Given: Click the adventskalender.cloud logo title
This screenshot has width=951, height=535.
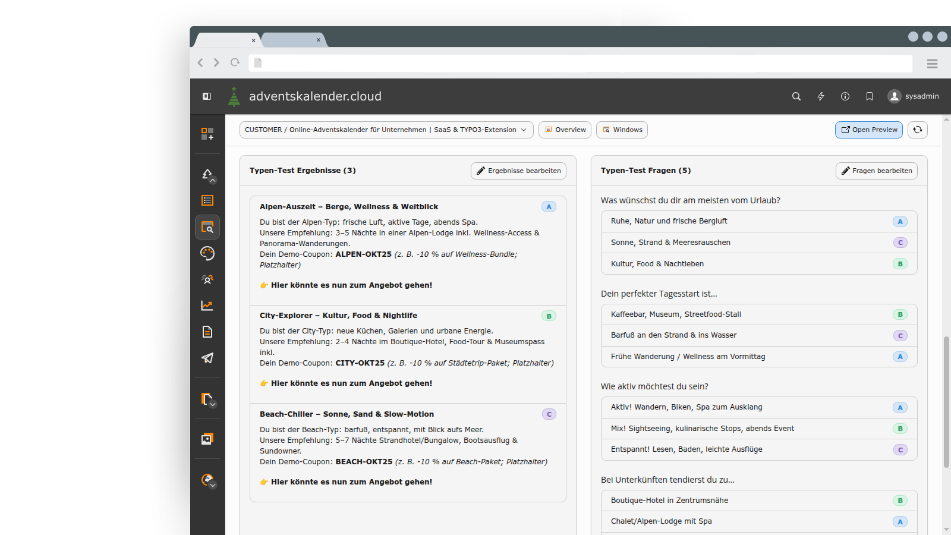Looking at the screenshot, I should click(x=315, y=96).
